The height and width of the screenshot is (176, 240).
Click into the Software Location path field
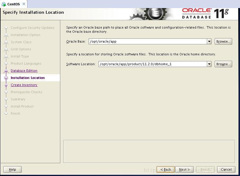click(152, 64)
